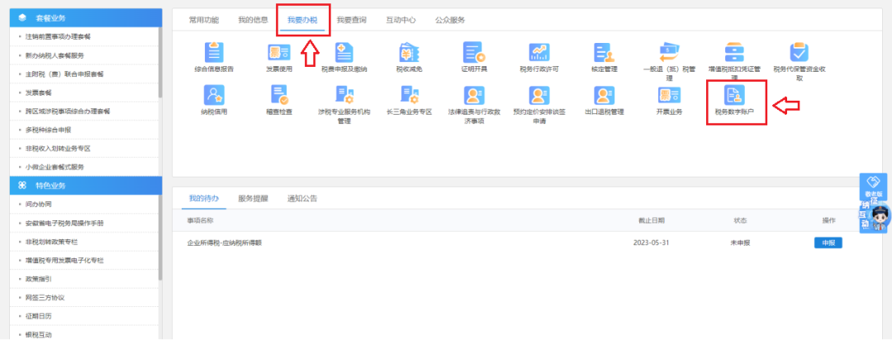Select the 我要办税 tab

(x=302, y=20)
